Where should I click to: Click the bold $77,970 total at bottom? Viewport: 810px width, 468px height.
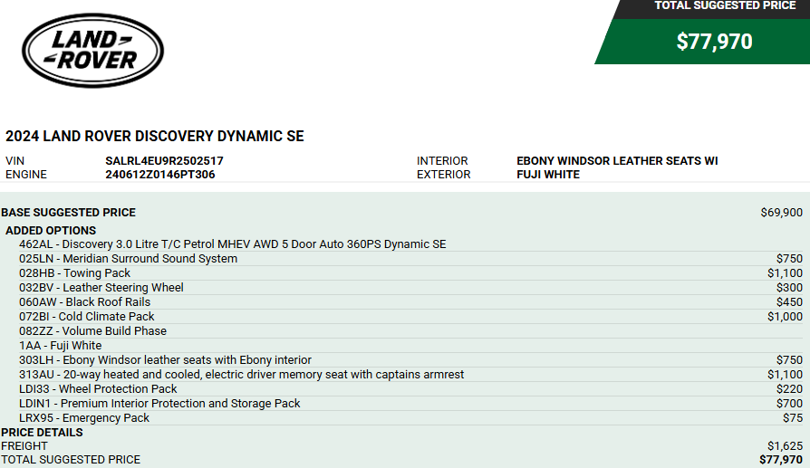pos(781,459)
